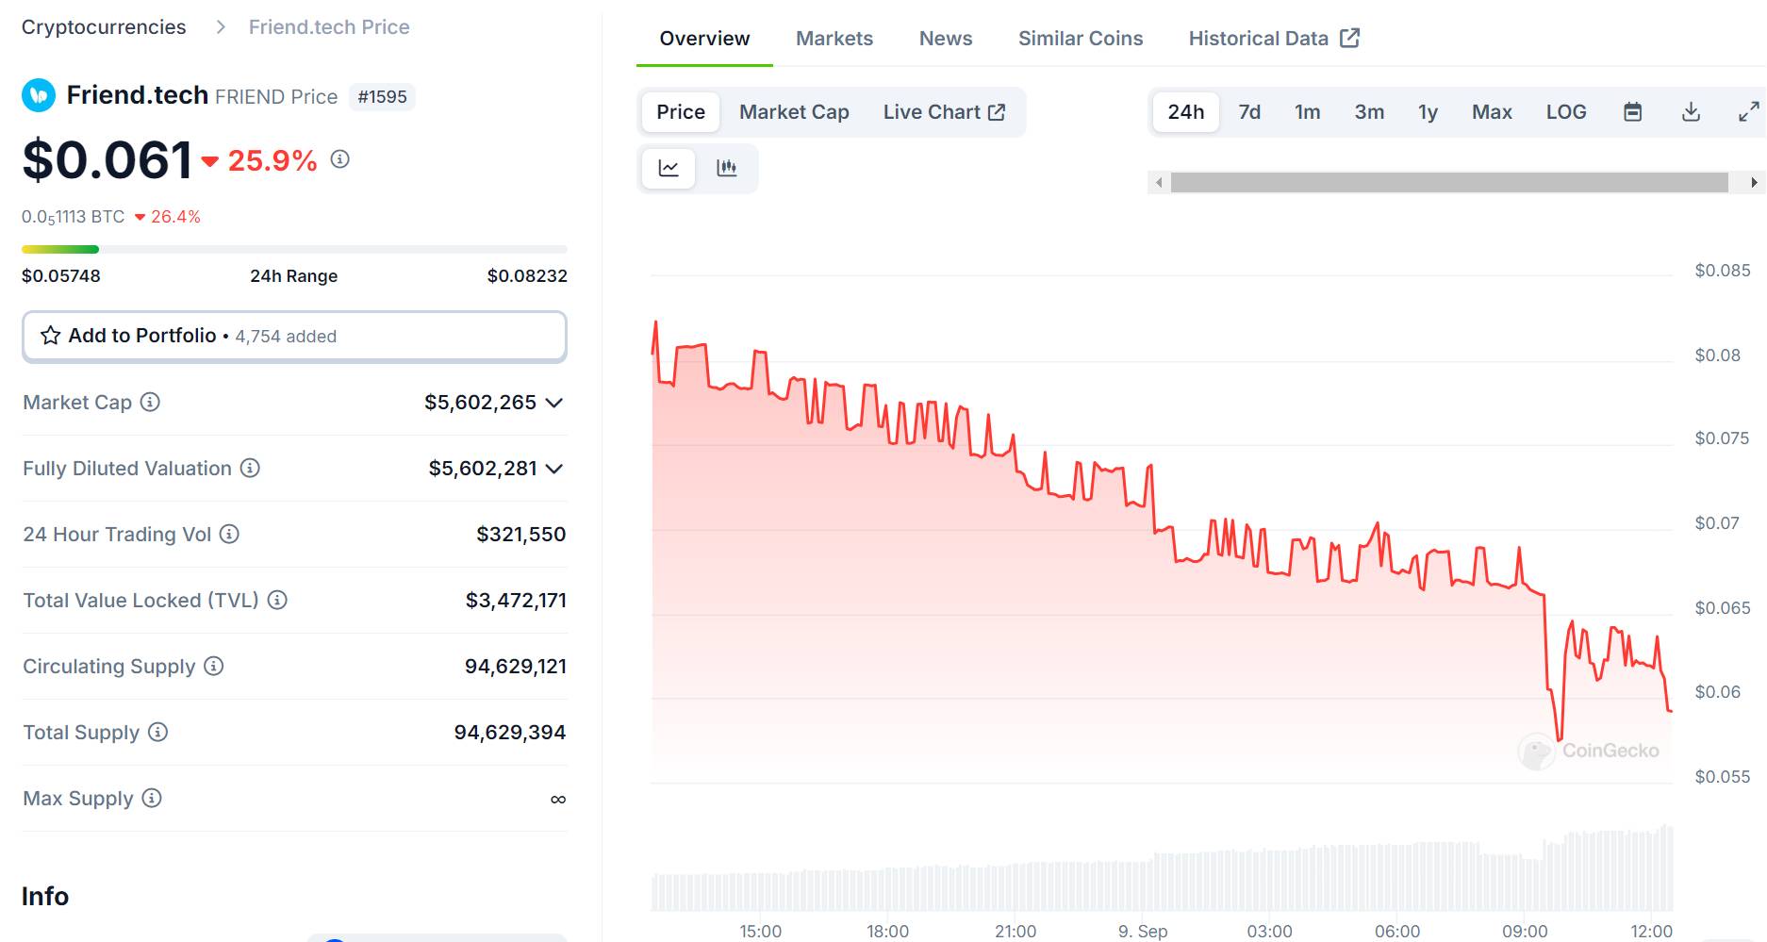
Task: Open the News tab
Action: coord(946,39)
